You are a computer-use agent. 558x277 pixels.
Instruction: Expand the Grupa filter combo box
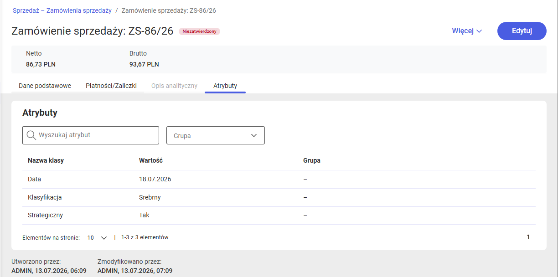216,135
